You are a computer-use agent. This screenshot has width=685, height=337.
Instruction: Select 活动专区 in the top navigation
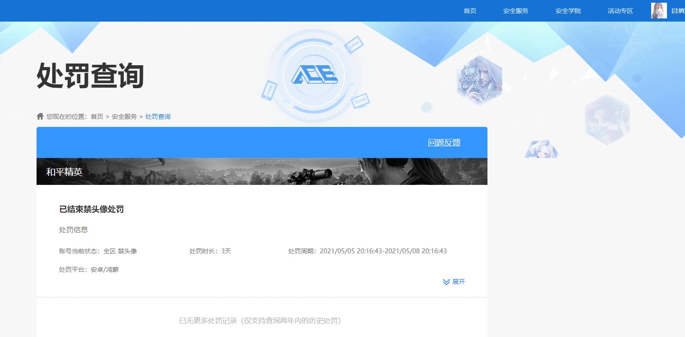point(620,10)
